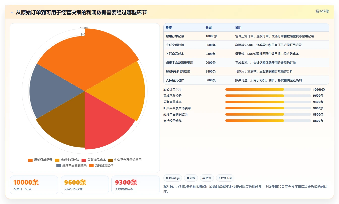The height and width of the screenshot is (204, 339).
Task: Toggle 形成单品利润结果 legend item
Action: (x=71, y=165)
